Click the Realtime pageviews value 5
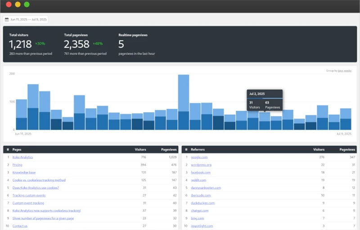This screenshot has height=230, width=360. (121, 44)
